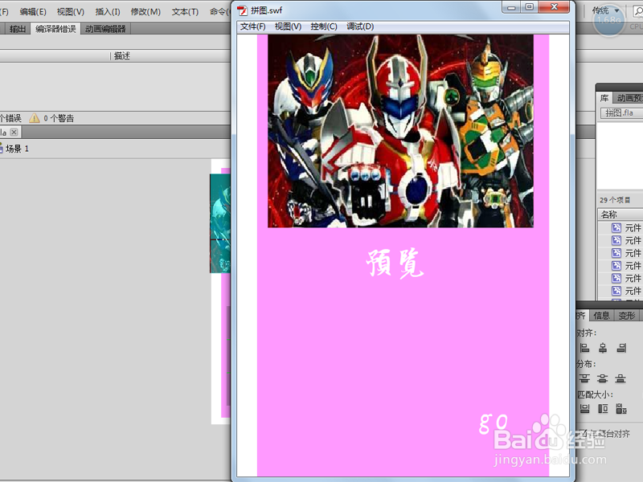Click Match height icon

click(603, 408)
